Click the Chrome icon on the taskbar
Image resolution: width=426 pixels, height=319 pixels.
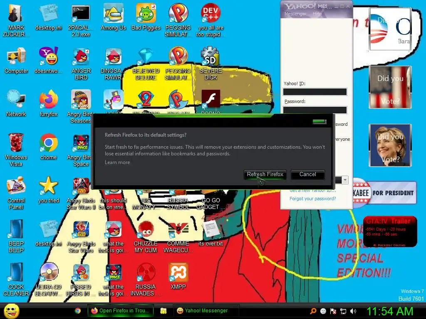pos(78,311)
